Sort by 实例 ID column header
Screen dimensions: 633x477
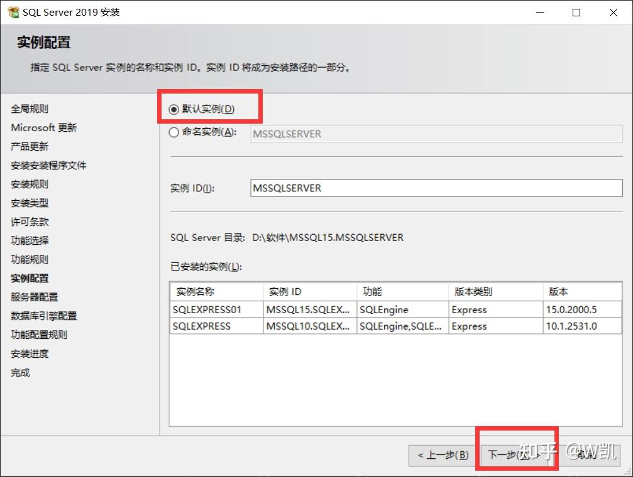(x=310, y=291)
